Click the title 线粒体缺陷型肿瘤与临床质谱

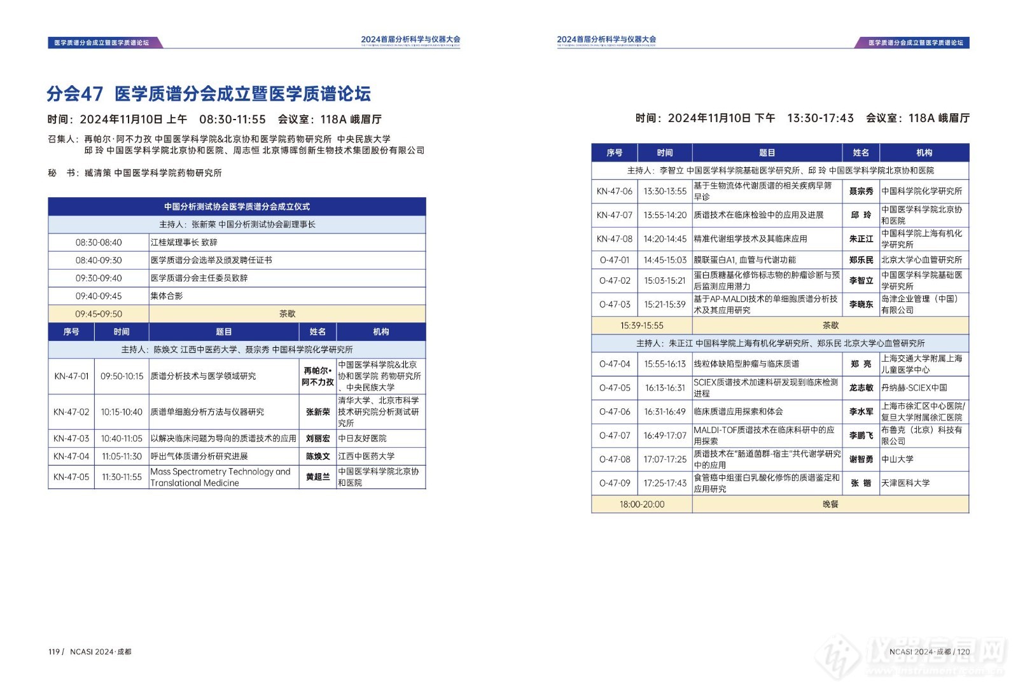click(x=746, y=364)
